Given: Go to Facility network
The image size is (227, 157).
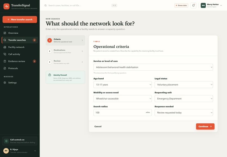Looking at the screenshot, I should pos(20,47).
